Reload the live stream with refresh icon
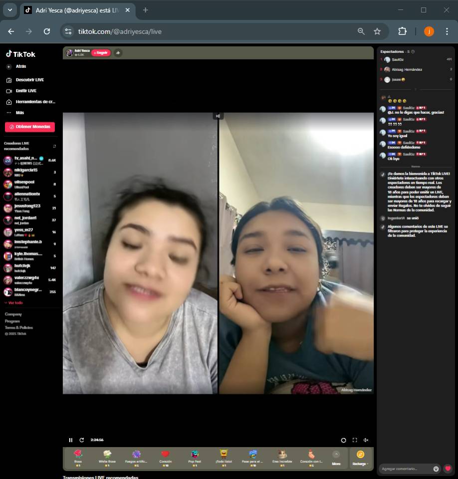Image resolution: width=458 pixels, height=479 pixels. click(82, 440)
